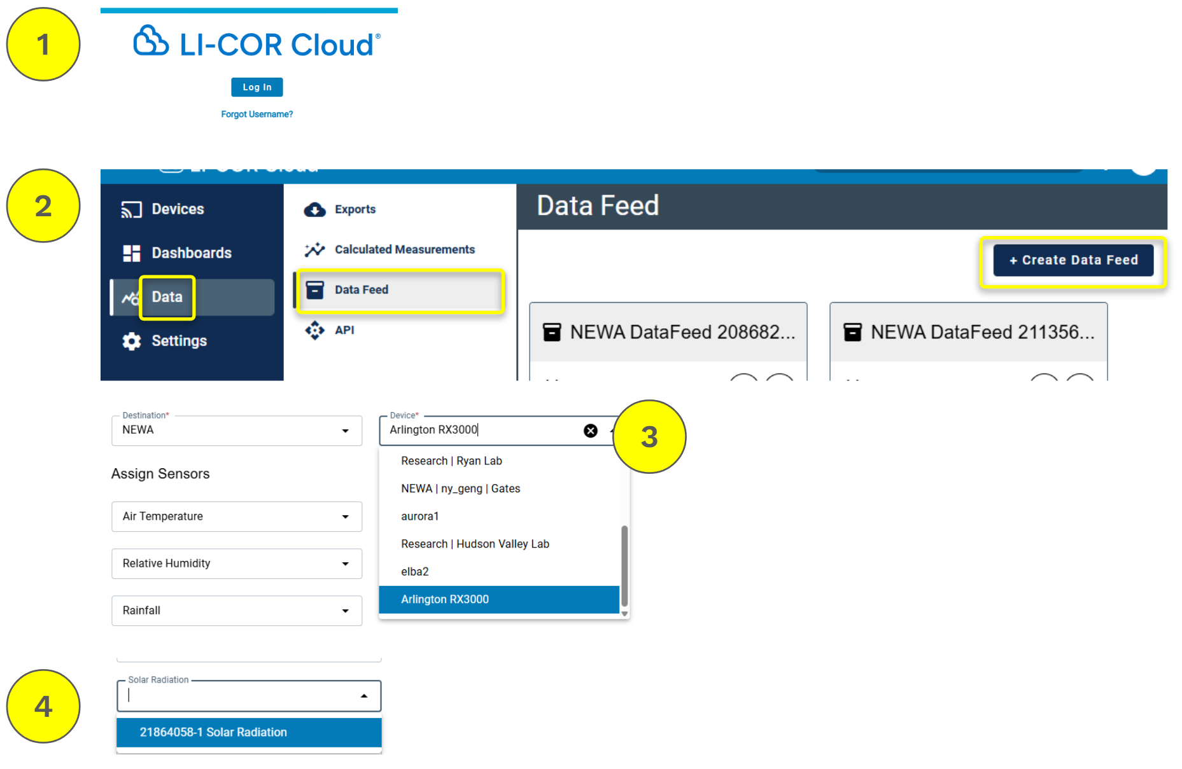Expand the Relative Humidity dropdown
Screen dimensions: 1182x769
tap(237, 564)
